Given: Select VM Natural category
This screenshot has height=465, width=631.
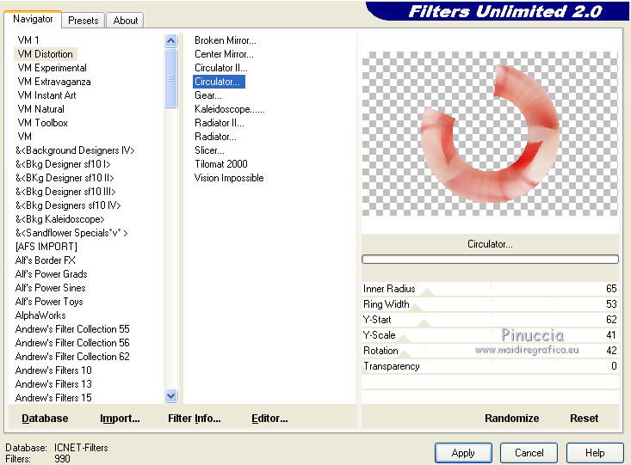Looking at the screenshot, I should (x=40, y=109).
